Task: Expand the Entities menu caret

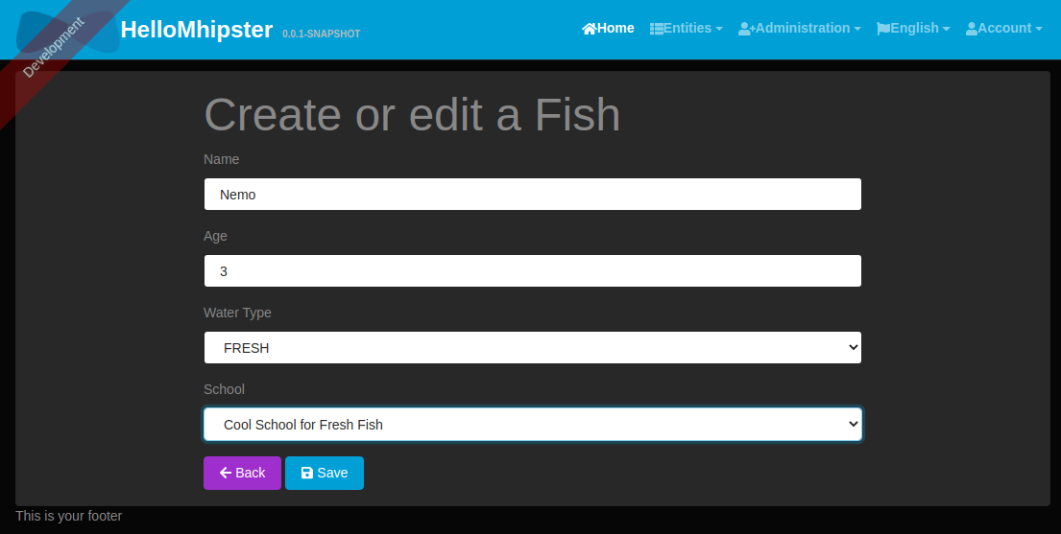Action: coord(718,29)
